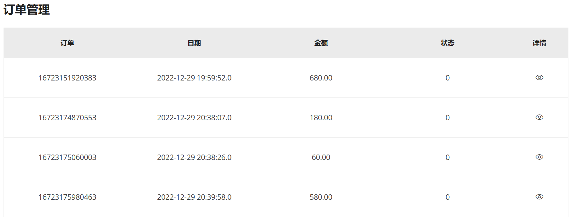Click the 订单 column header
This screenshot has height=219, width=571.
67,43
